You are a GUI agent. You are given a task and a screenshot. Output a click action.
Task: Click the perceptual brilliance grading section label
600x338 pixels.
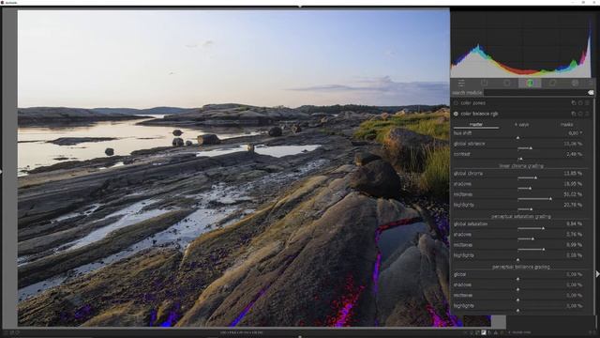coord(521,267)
